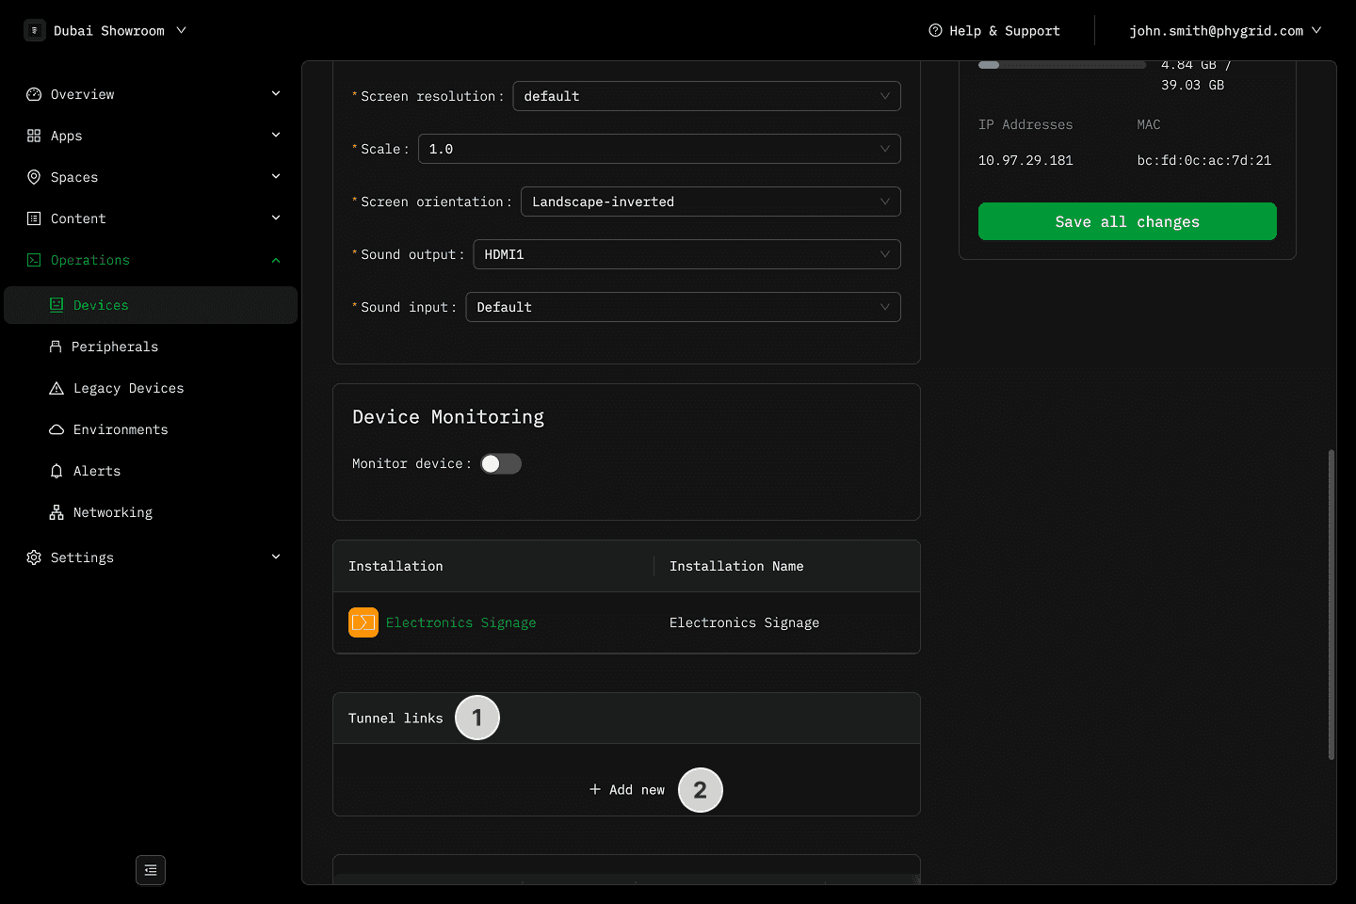Open the Screen resolution dropdown
Viewport: 1356px width, 904px height.
tap(706, 96)
